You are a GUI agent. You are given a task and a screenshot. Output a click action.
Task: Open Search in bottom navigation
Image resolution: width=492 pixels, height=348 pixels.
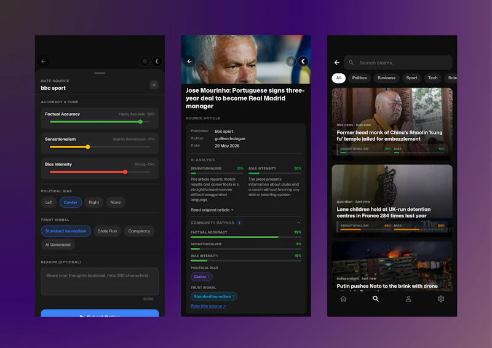coord(376,299)
